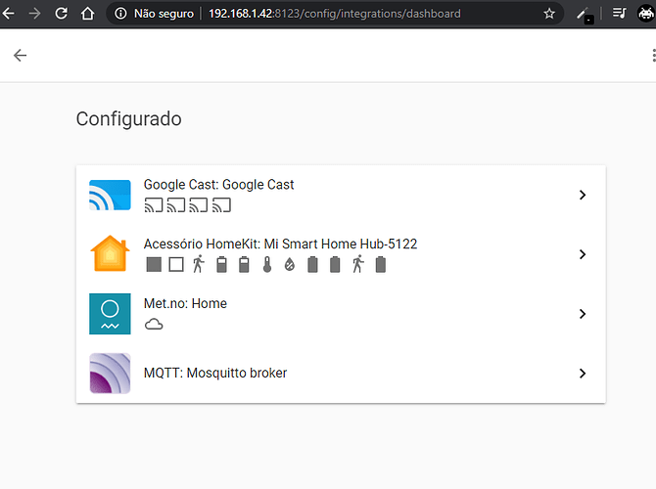Screen dimensions: 656x489
Task: Open the 'Google Cast: Google Cast' integration
Action: point(341,196)
